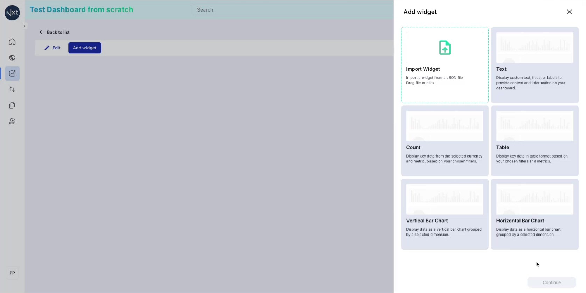This screenshot has width=586, height=293.
Task: Open the documents copy sidebar icon
Action: (12, 105)
